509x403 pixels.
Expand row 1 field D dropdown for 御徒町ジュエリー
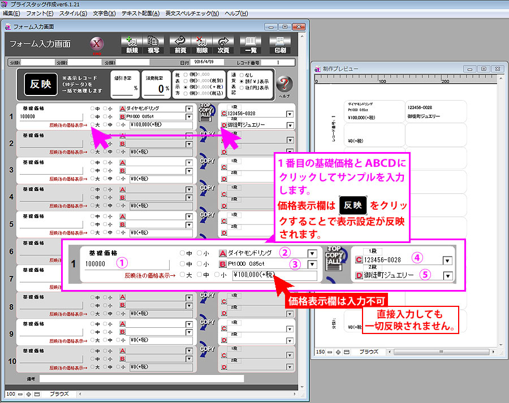(290, 125)
